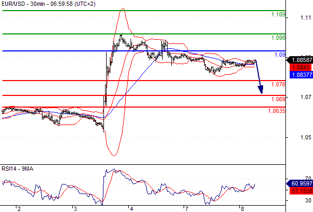Click the 1.11 price axis label
The image size is (313, 212).
(306, 17)
